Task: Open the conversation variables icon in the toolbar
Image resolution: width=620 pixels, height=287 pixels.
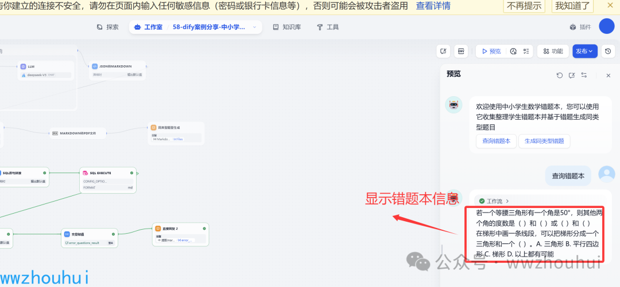Action: point(444,52)
